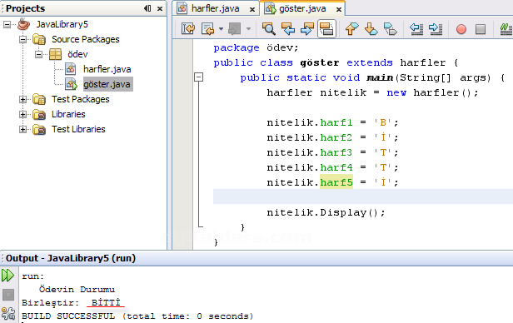Click Re-run green arrows in Output
513x323 pixels.
pos(7,276)
